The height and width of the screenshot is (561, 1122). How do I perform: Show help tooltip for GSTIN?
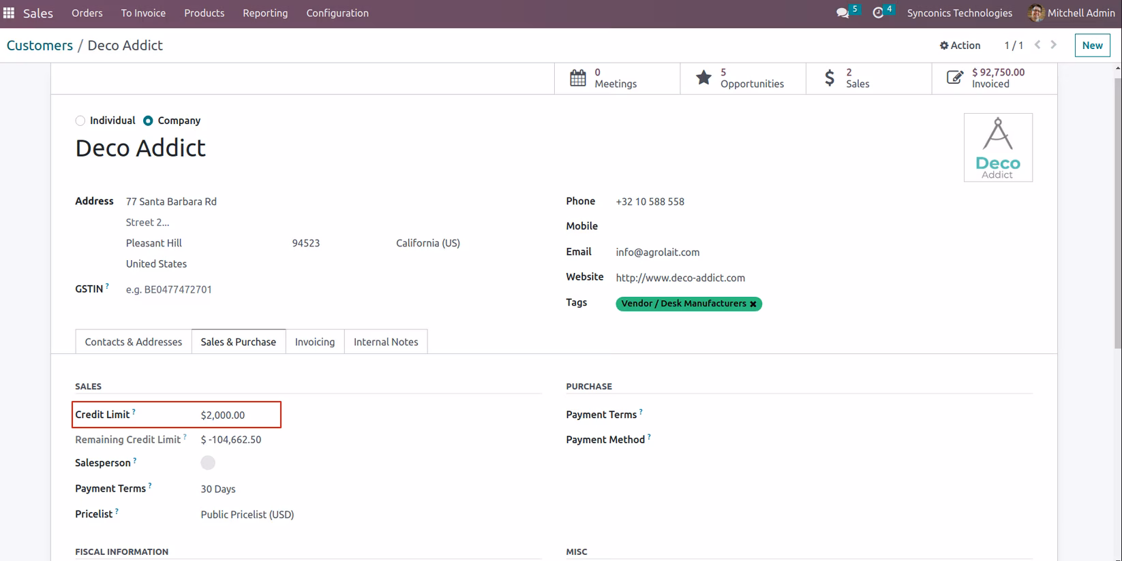[x=108, y=286]
